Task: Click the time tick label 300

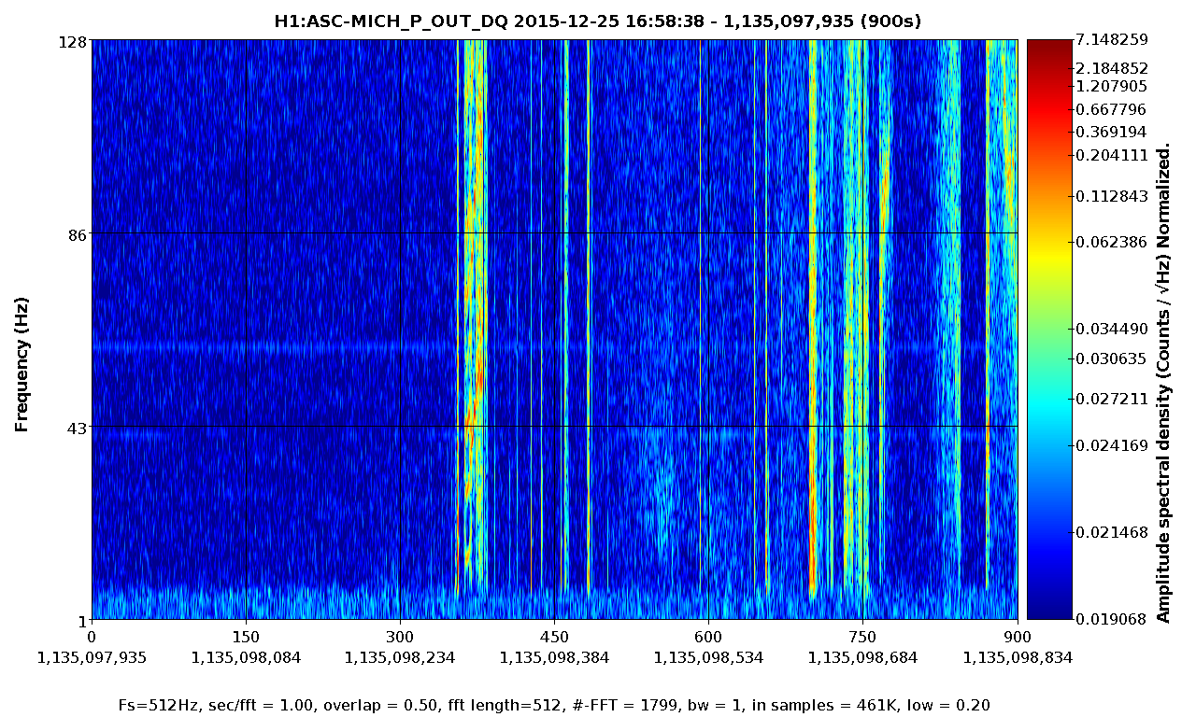Action: point(400,637)
